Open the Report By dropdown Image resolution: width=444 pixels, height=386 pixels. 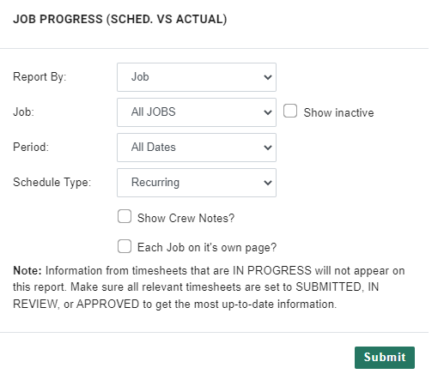coord(197,77)
